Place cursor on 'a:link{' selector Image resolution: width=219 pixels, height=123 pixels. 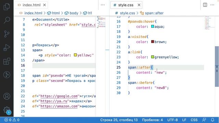point(135,52)
